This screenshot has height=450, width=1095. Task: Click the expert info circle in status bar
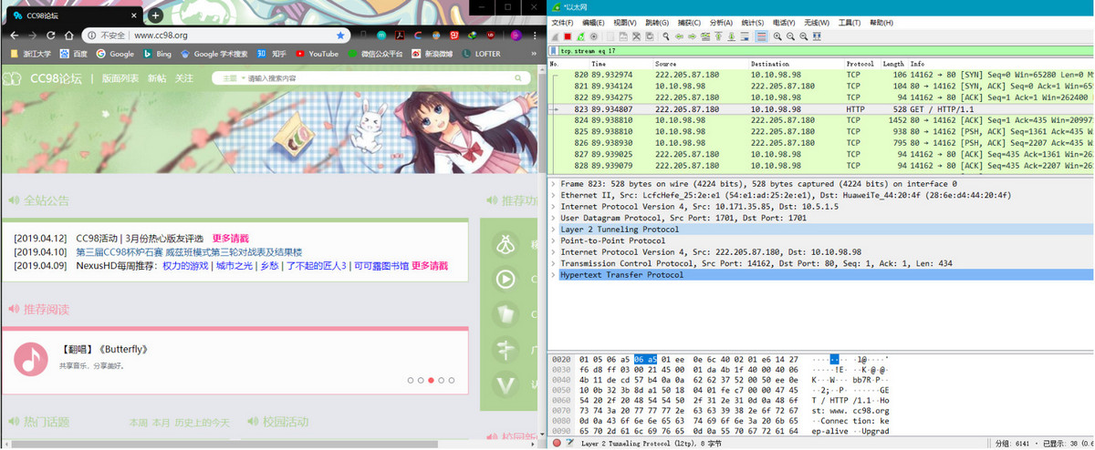(x=557, y=444)
